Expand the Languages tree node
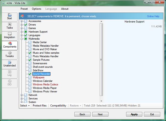Screen dimensions: 166x121 coord(22,35)
